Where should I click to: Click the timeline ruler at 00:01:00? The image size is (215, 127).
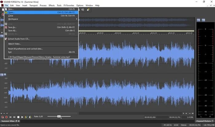118,33
